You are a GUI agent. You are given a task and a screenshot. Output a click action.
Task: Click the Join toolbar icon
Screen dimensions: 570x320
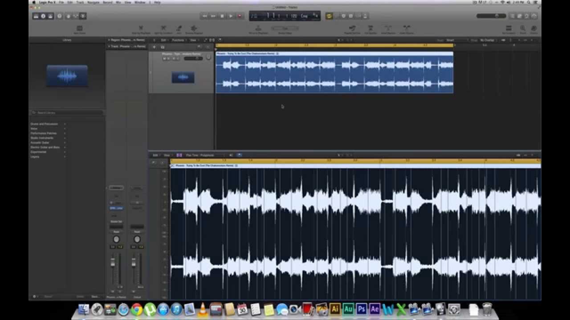point(179,29)
